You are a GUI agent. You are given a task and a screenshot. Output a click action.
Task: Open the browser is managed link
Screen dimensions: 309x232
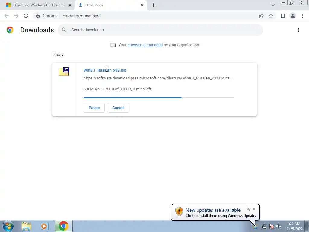click(x=145, y=45)
